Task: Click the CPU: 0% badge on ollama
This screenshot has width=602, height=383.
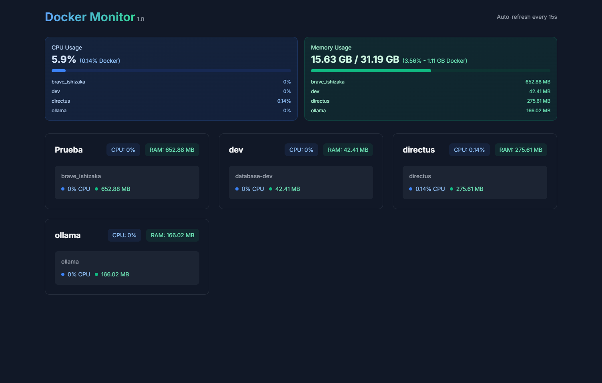Action: [x=124, y=235]
